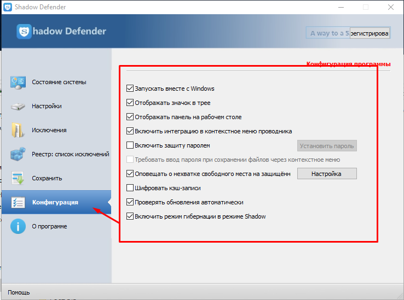Image resolution: width=404 pixels, height=300 pixels.
Task: Click the Исключения folder icon
Action: 18,130
